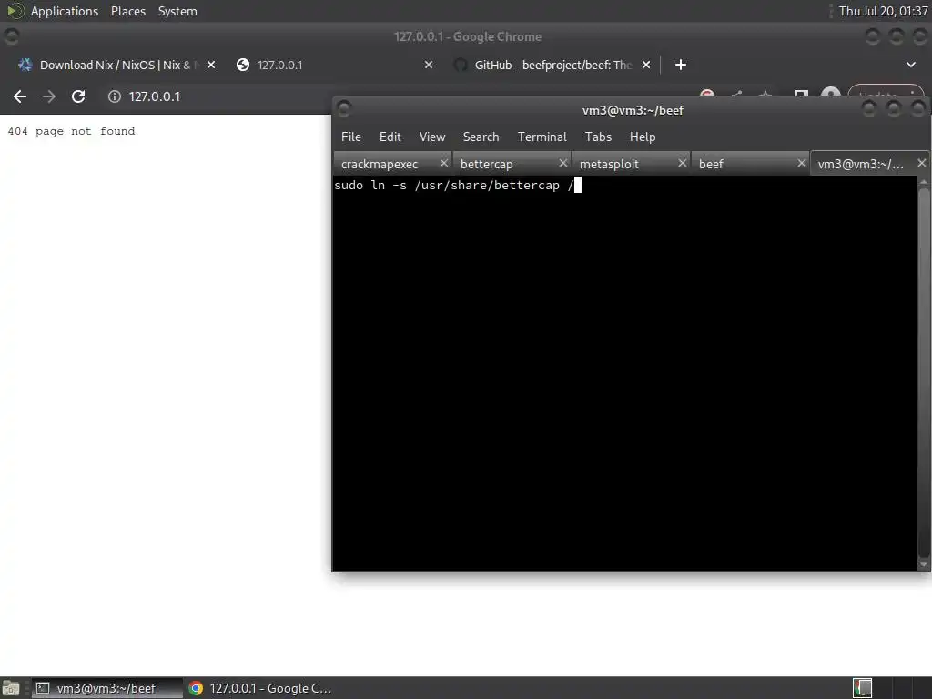The width and height of the screenshot is (932, 699).
Task: Select vm3@vm3:~/beef taskbar button
Action: click(107, 688)
